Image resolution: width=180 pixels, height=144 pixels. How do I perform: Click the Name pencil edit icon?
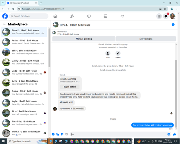[118, 53]
